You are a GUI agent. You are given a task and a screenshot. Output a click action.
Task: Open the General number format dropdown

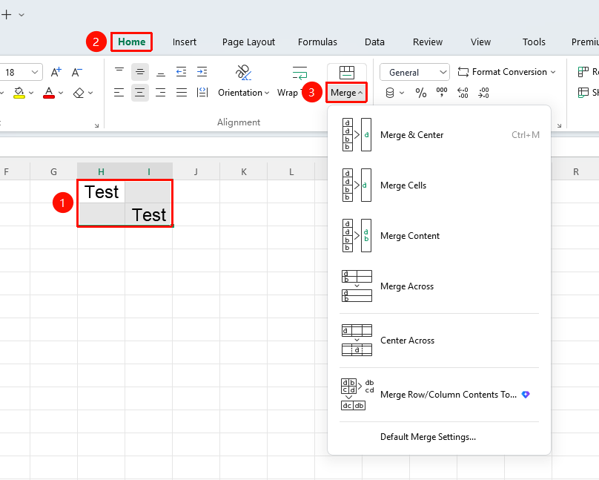tap(414, 72)
